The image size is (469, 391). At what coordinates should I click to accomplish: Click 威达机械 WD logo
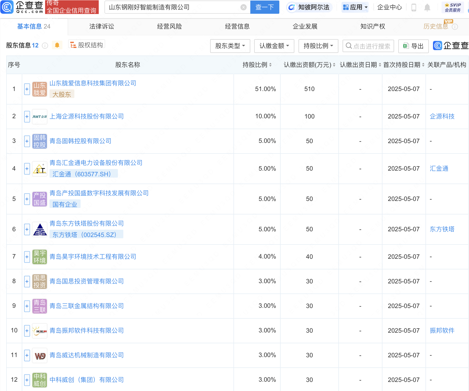pos(40,355)
